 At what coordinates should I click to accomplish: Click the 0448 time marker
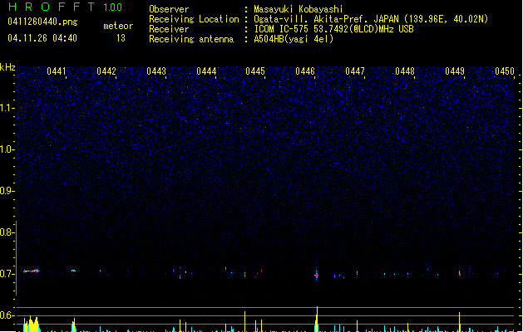point(405,71)
